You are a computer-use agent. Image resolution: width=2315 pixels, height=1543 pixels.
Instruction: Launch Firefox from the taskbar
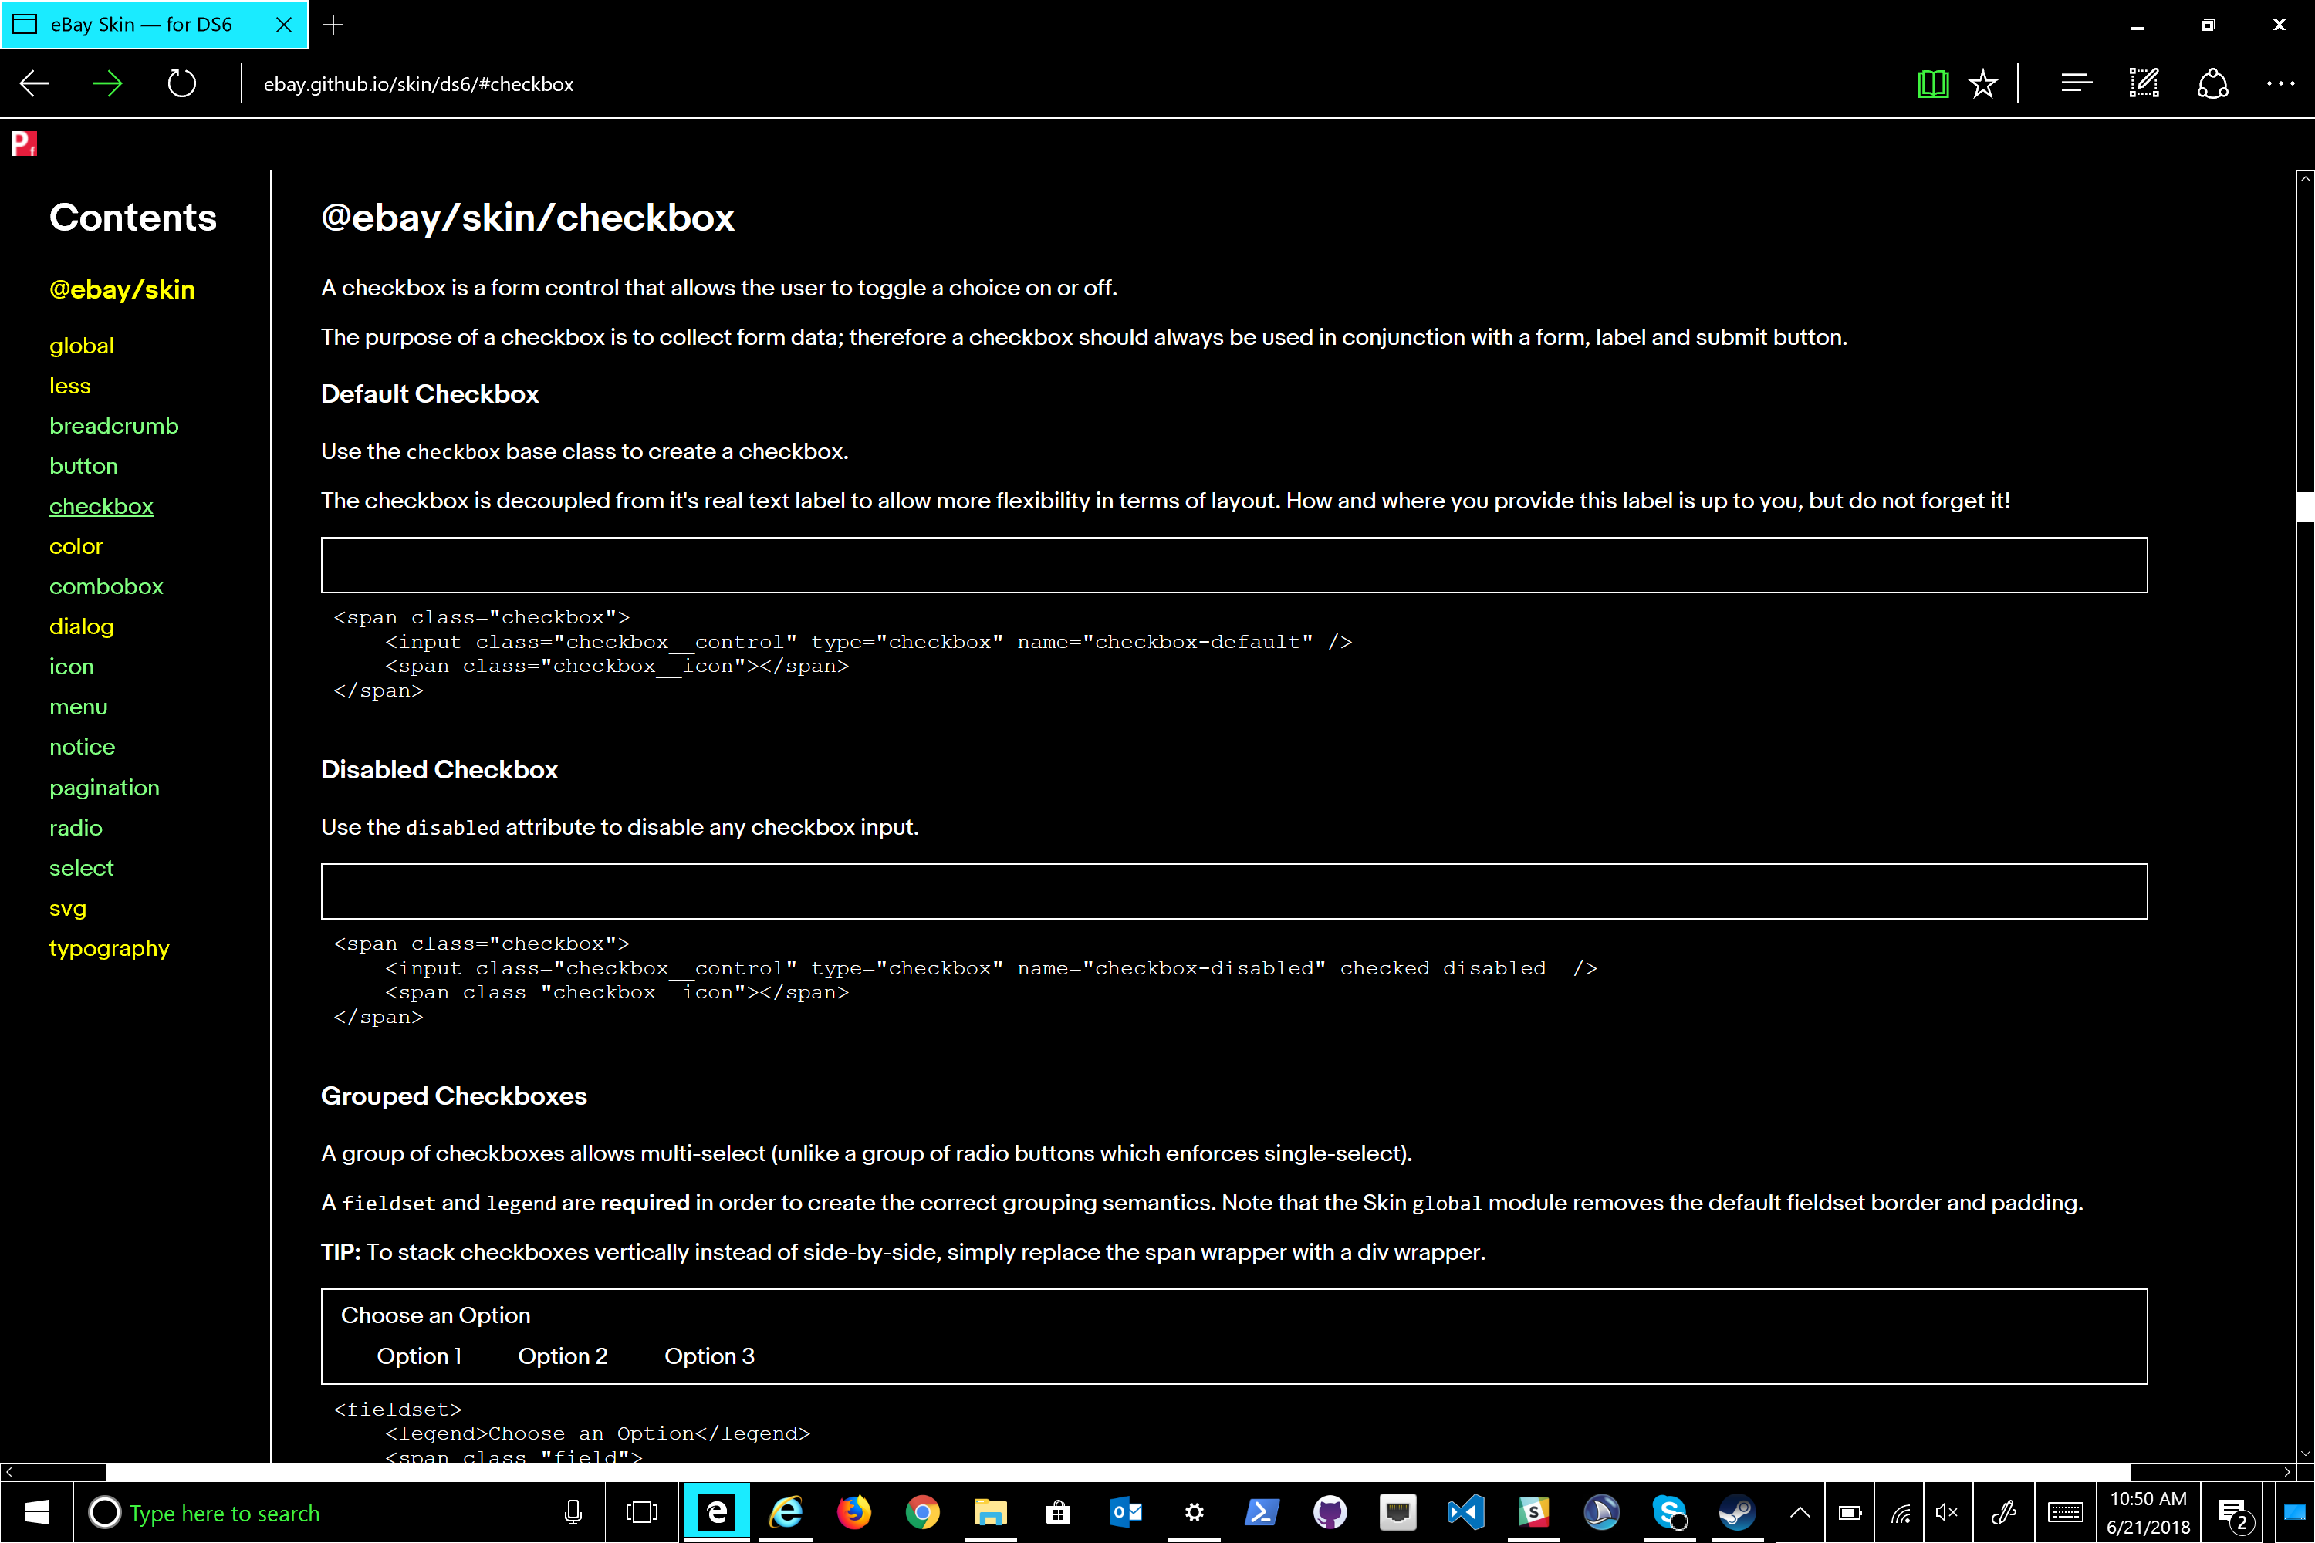[x=853, y=1512]
